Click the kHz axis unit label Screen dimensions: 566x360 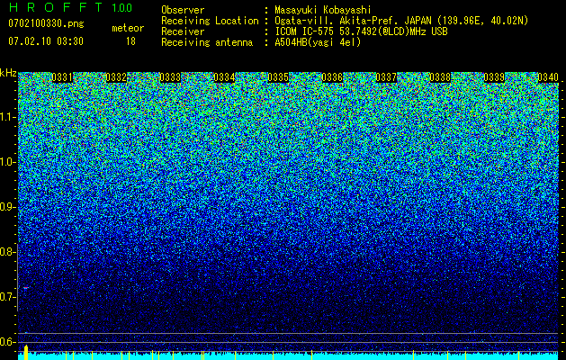[x=8, y=73]
